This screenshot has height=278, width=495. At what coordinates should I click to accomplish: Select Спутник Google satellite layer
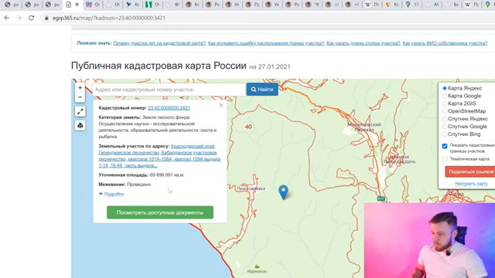(445, 127)
